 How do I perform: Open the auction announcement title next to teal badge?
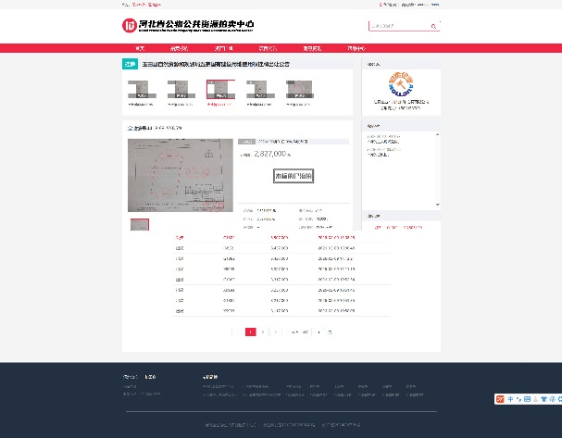(x=216, y=64)
